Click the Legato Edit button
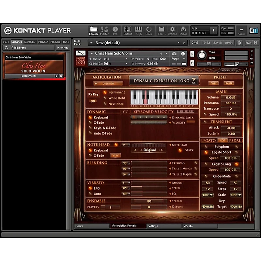The width and height of the screenshot is (261, 261). pos(223,141)
